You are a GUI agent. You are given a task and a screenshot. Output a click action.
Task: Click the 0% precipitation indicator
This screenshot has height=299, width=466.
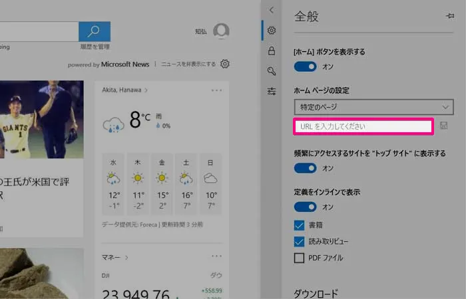click(x=163, y=126)
